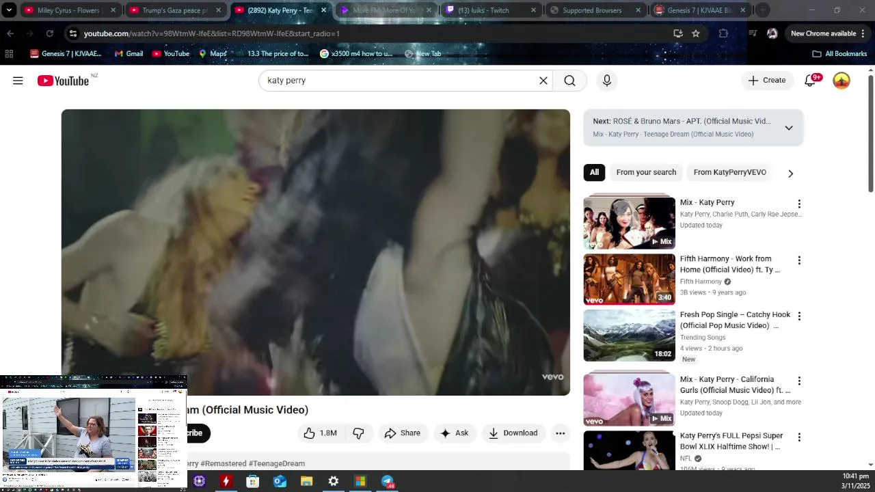875x492 pixels.
Task: Select the All filter chip
Action: [x=594, y=172]
